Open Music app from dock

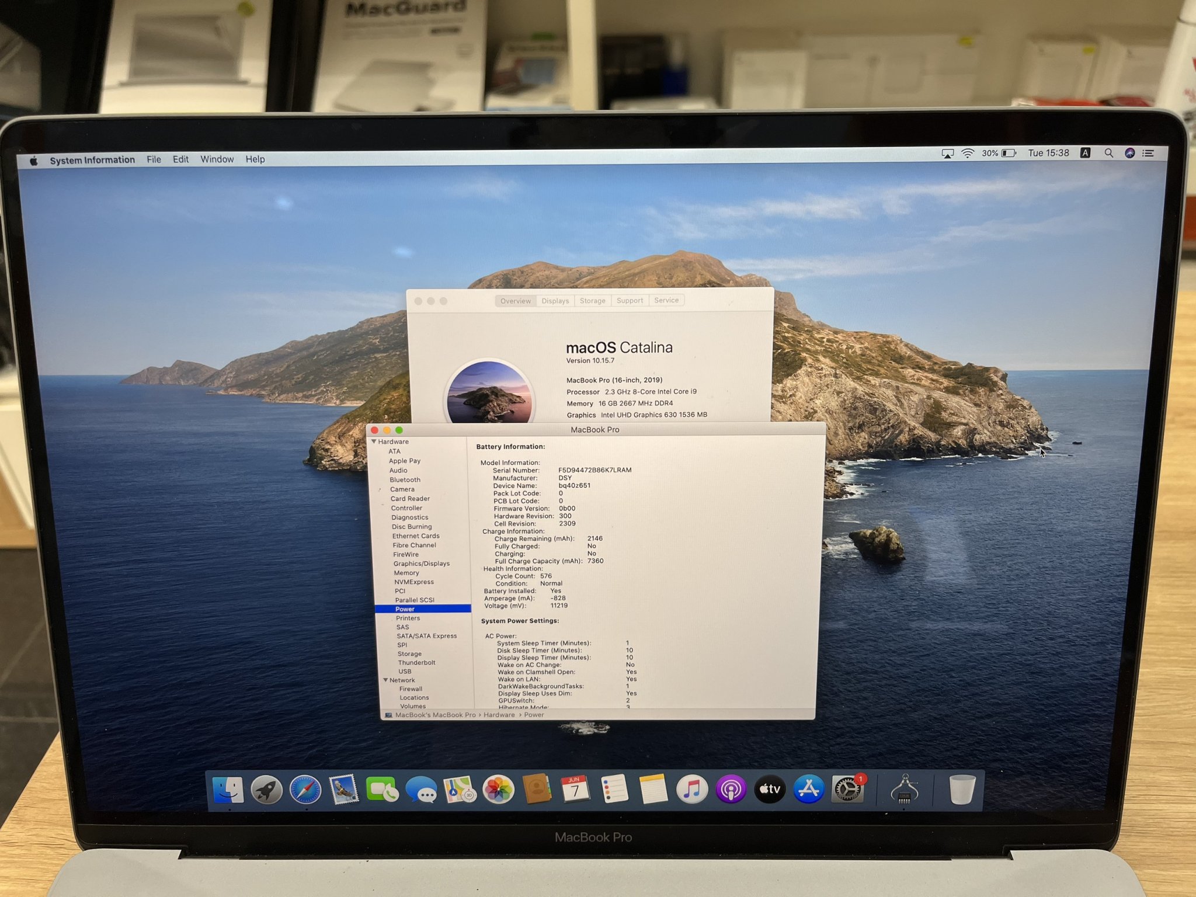[691, 790]
